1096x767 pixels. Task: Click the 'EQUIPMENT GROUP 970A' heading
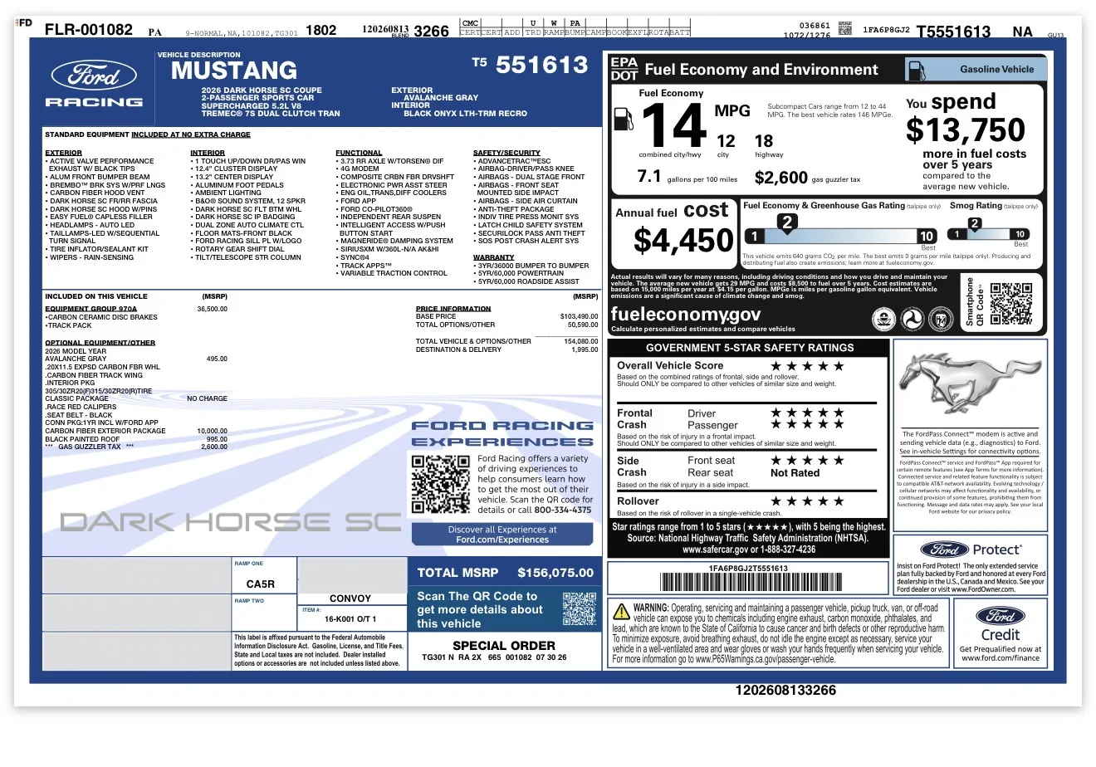coord(91,309)
